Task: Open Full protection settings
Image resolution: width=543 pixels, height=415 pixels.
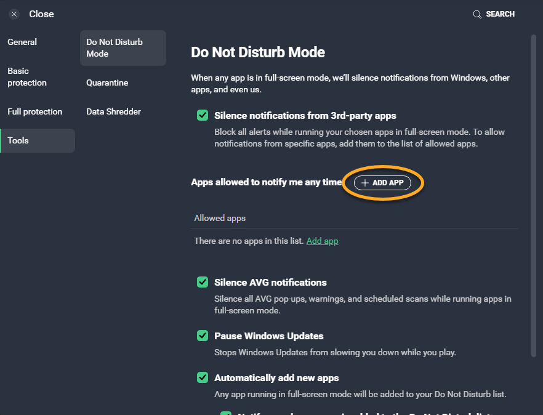Action: click(35, 111)
